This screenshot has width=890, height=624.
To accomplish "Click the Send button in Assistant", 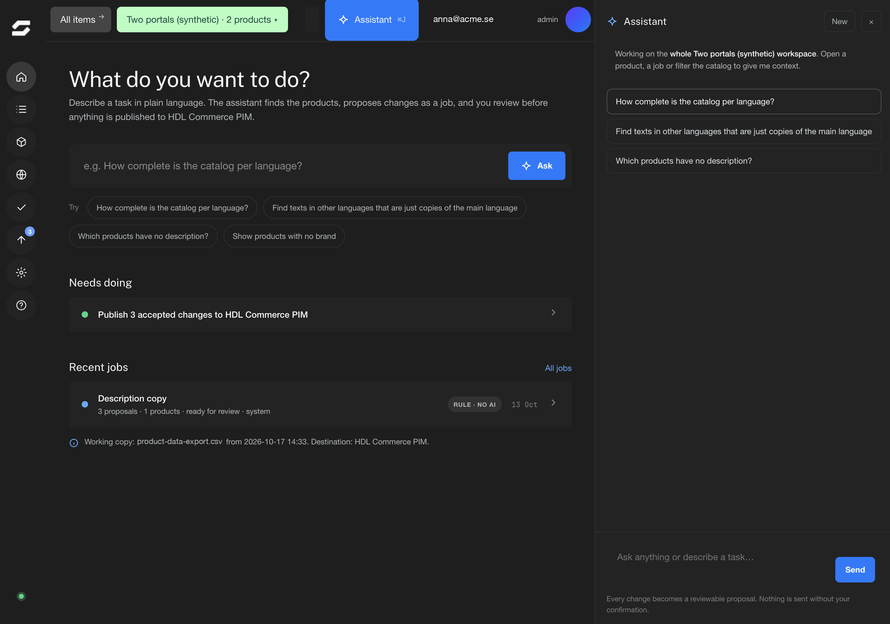I will click(x=855, y=570).
